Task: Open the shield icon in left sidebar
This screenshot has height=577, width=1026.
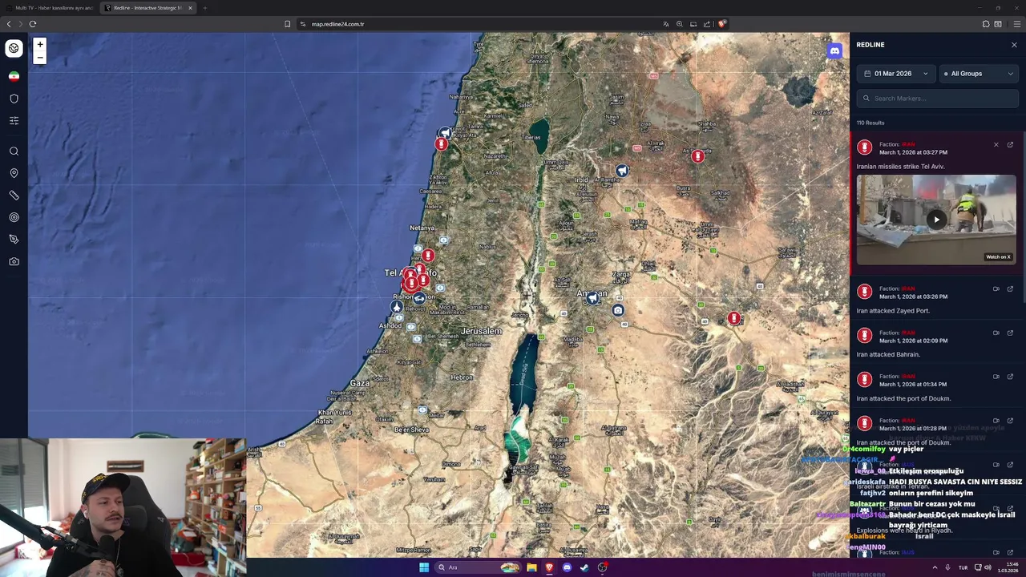Action: point(14,99)
